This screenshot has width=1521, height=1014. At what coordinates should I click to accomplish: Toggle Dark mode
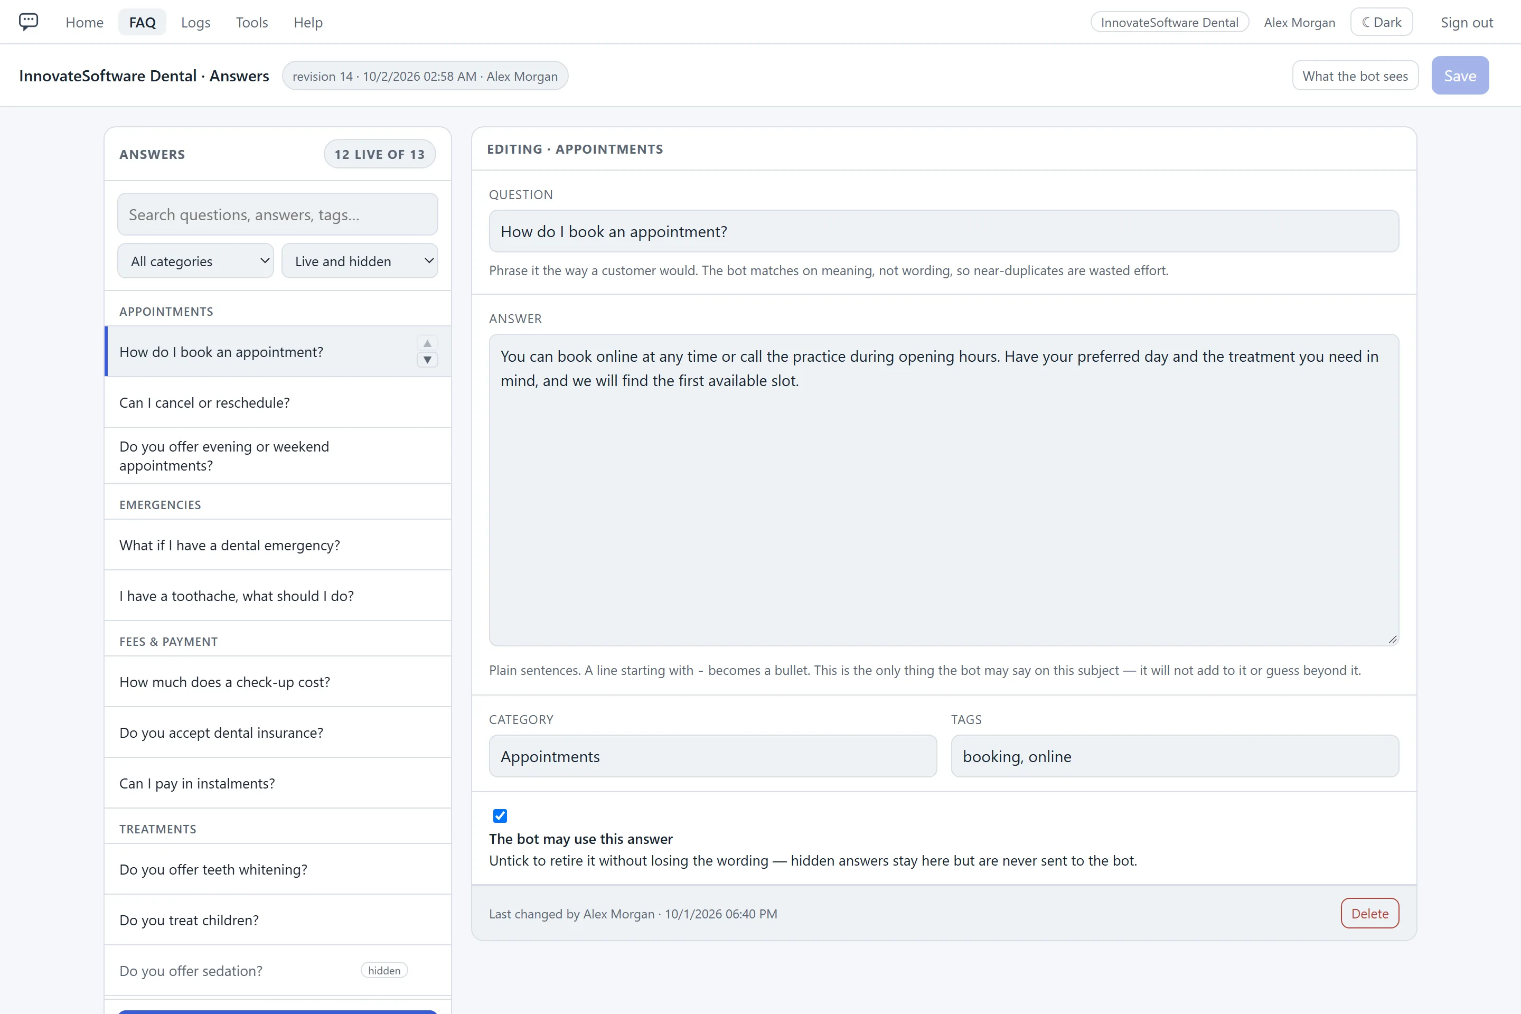[1382, 22]
